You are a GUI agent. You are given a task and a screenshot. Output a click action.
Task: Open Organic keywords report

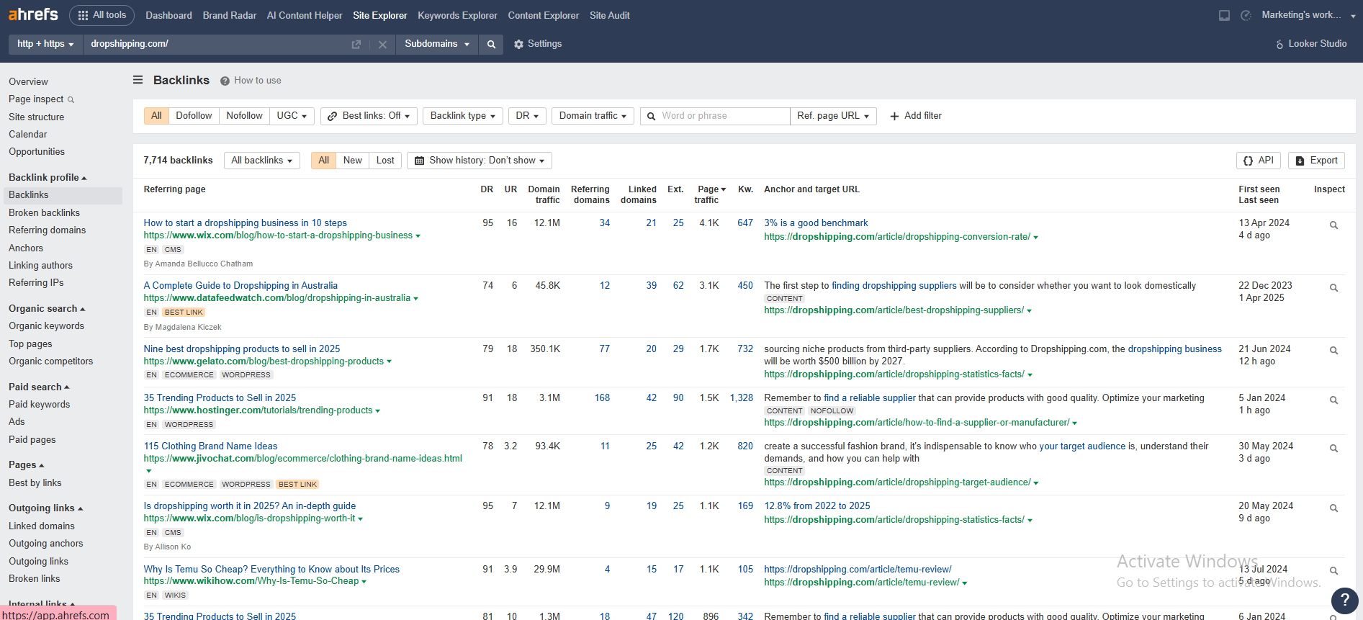pyautogui.click(x=46, y=326)
